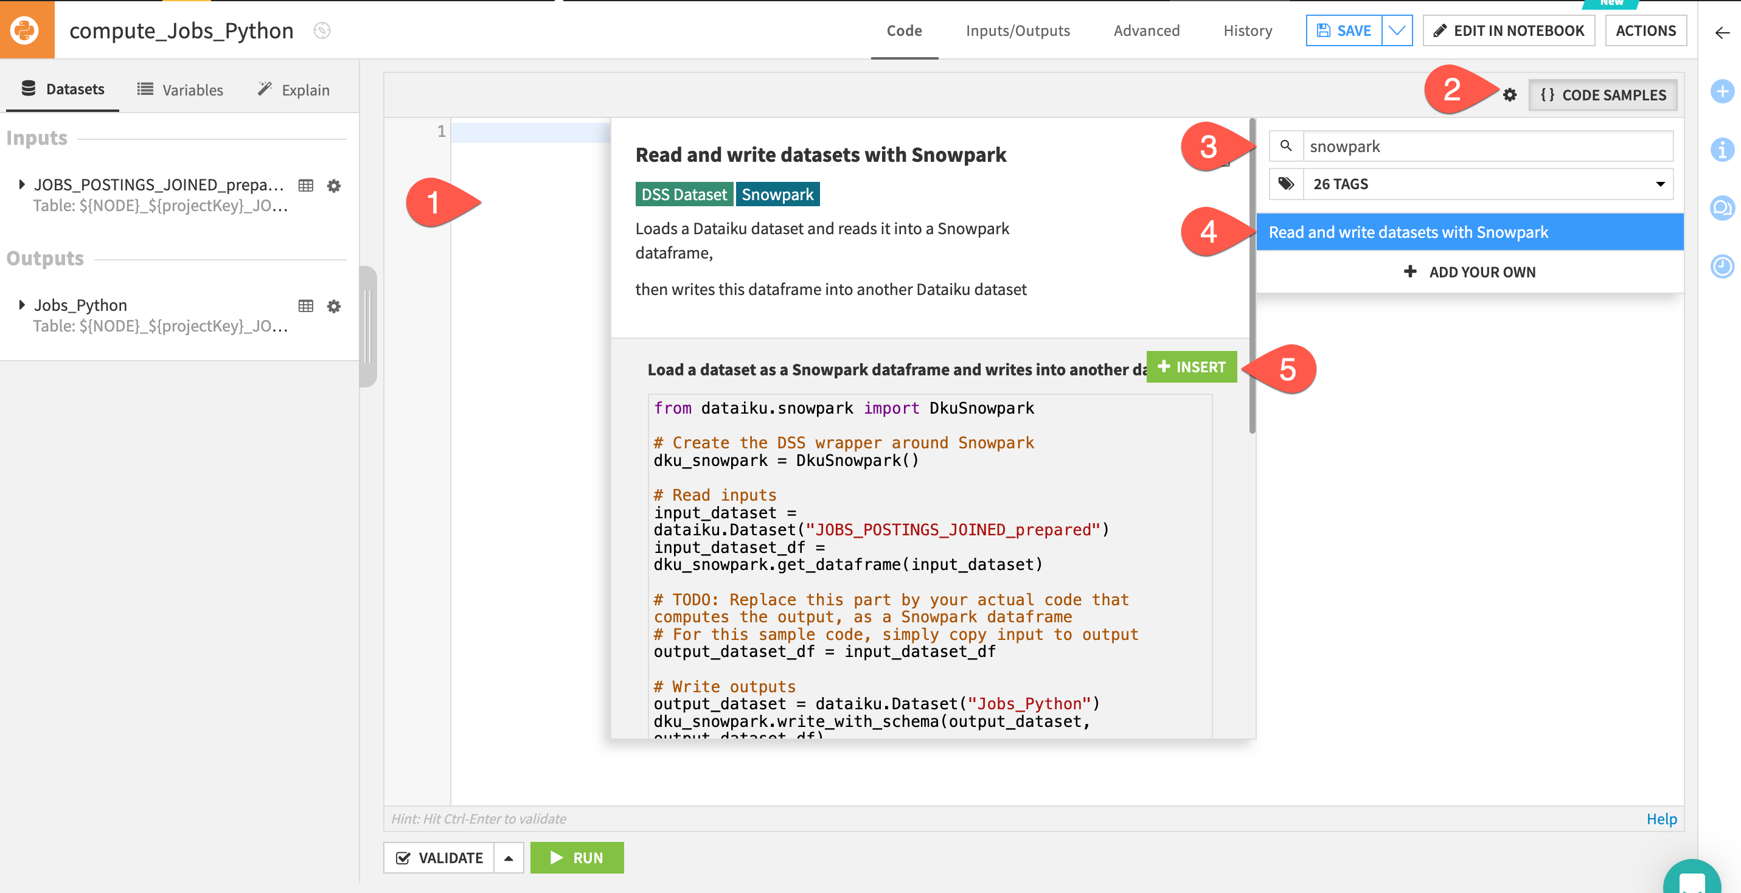Open settings gear for Jobs_Python output
This screenshot has height=893, width=1741.
coord(334,305)
